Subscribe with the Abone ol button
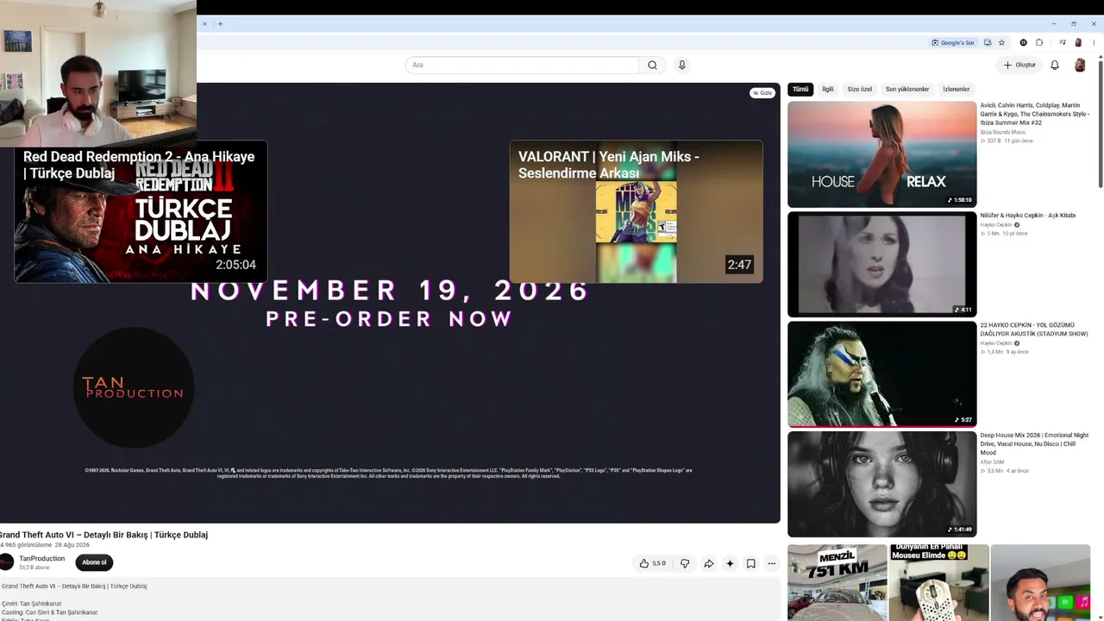Image resolution: width=1104 pixels, height=621 pixels. tap(94, 562)
